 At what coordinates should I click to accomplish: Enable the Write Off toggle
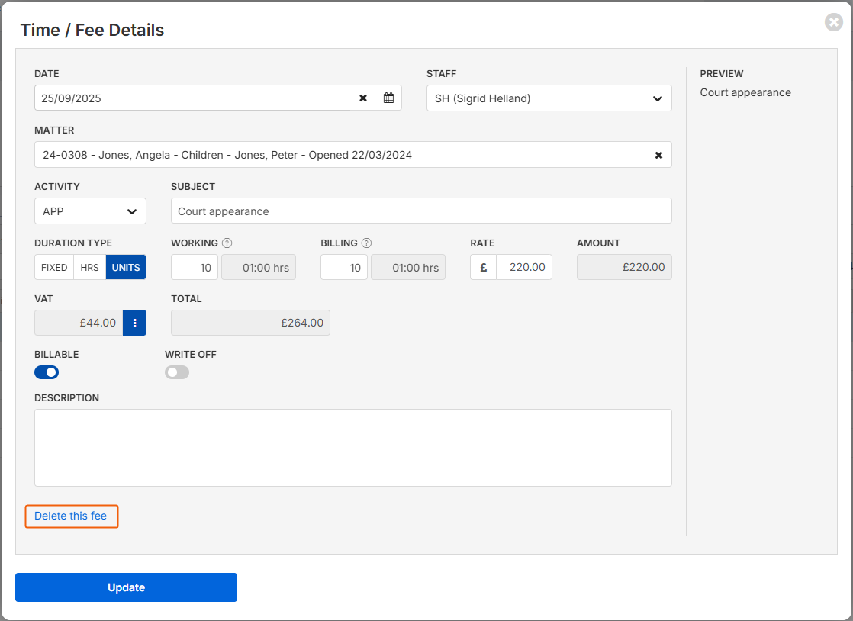click(x=177, y=372)
